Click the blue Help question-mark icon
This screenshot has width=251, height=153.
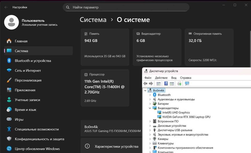pyautogui.click(x=166, y=83)
